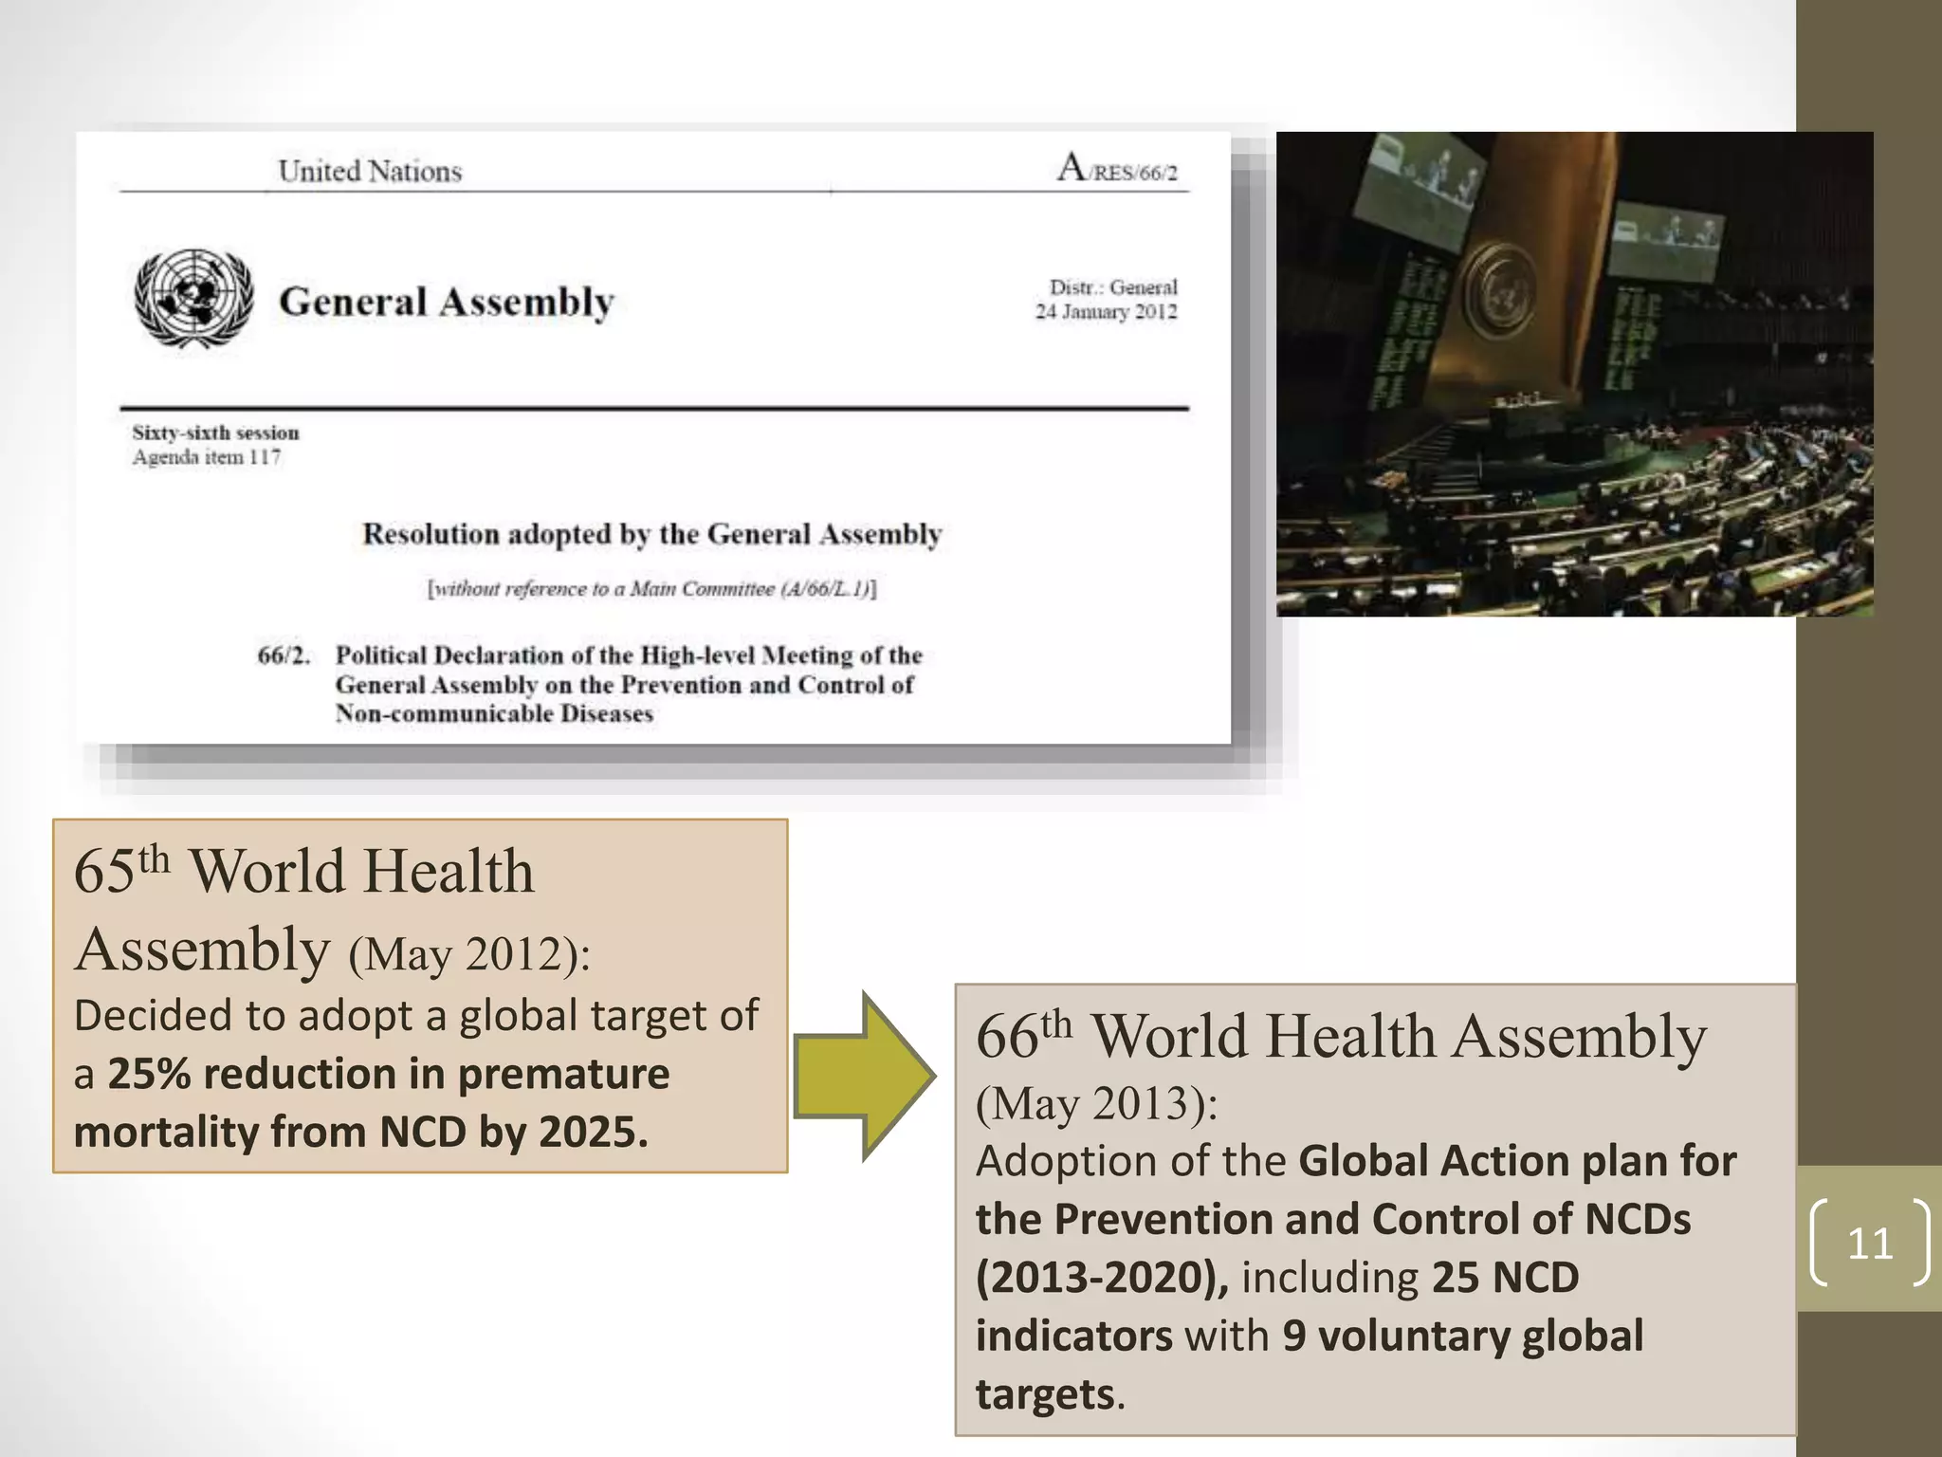The width and height of the screenshot is (1942, 1457).
Task: Click the '65th World Health' heading
Action: point(304,871)
